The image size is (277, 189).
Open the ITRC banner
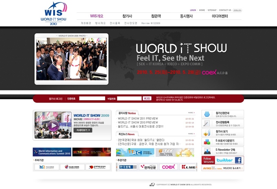click(135, 152)
